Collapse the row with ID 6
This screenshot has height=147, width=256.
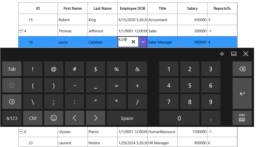(21, 131)
